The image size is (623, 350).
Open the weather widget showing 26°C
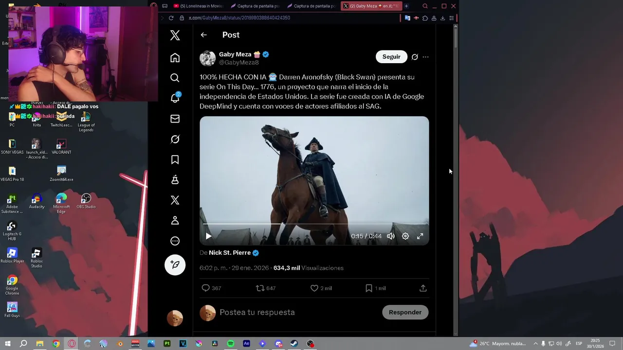coord(497,344)
